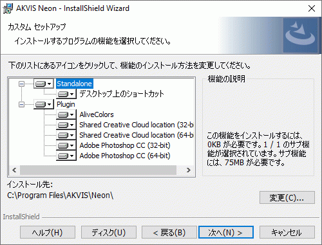Open the Shared Creative Cloud (32-bit) drive icon dropdown
Image resolution: width=322 pixels, height=245 pixels.
(x=66, y=125)
